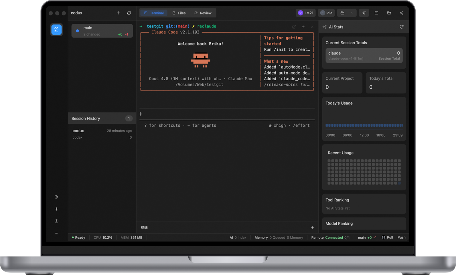
Task: Expand the sidebar with double-chevron icon
Action: click(x=56, y=197)
